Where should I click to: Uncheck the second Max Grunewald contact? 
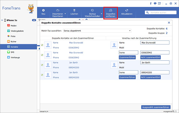42,55
